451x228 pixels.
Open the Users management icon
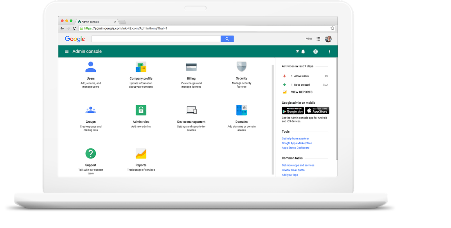coord(91,67)
